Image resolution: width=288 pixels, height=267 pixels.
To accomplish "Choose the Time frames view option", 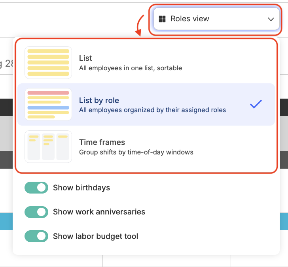I will [x=146, y=147].
